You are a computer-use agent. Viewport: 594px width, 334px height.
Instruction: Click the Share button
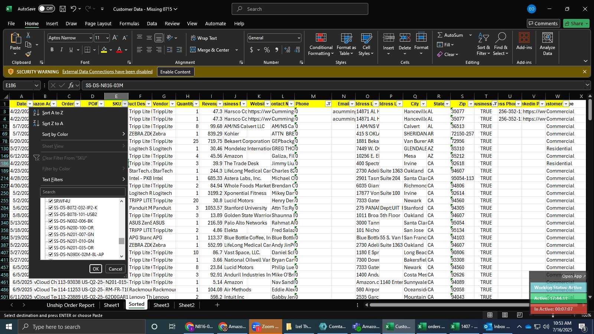point(576,23)
